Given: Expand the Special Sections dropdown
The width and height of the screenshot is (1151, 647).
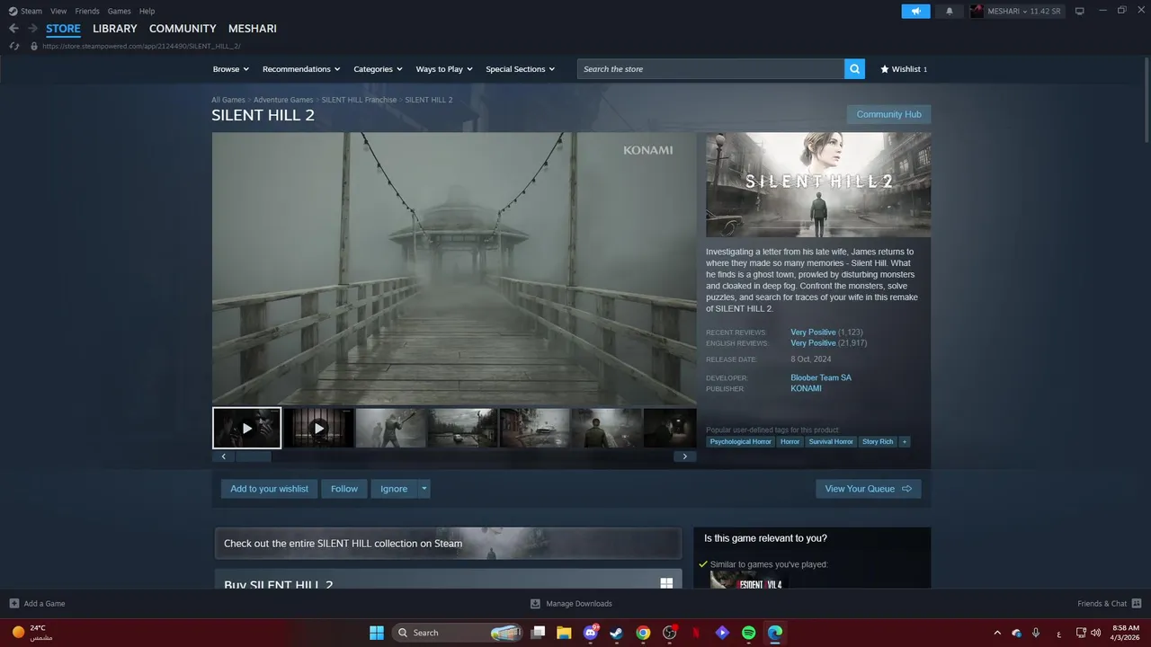Looking at the screenshot, I should pos(521,69).
